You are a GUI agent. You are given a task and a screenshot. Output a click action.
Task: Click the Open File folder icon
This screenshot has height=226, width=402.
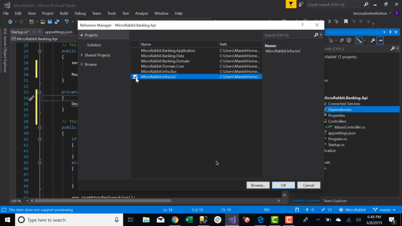pos(43,22)
